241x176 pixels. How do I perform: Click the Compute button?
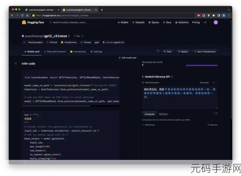(x=149, y=114)
